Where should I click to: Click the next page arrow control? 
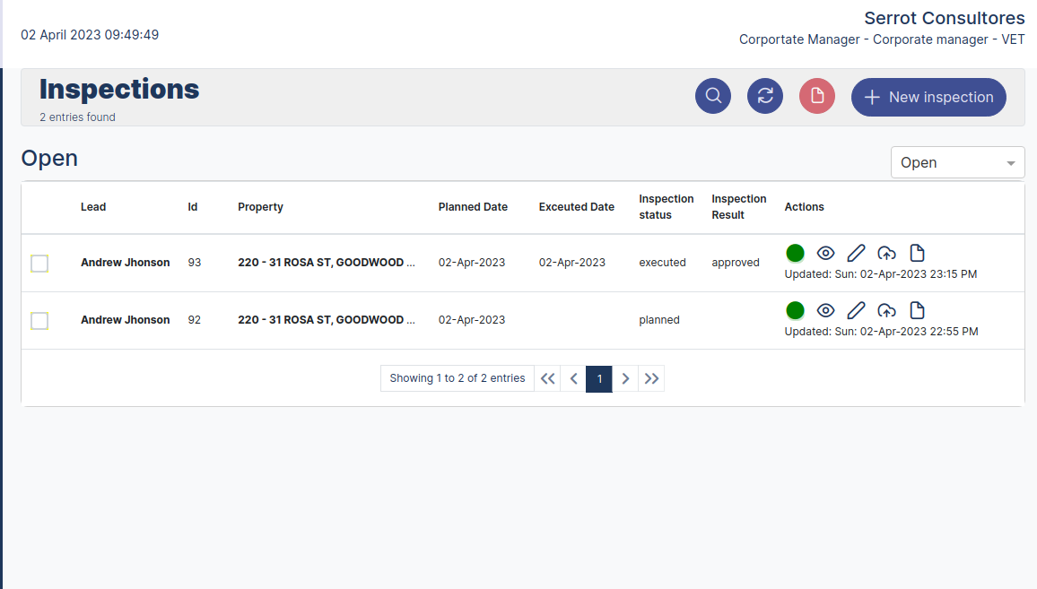pos(625,378)
